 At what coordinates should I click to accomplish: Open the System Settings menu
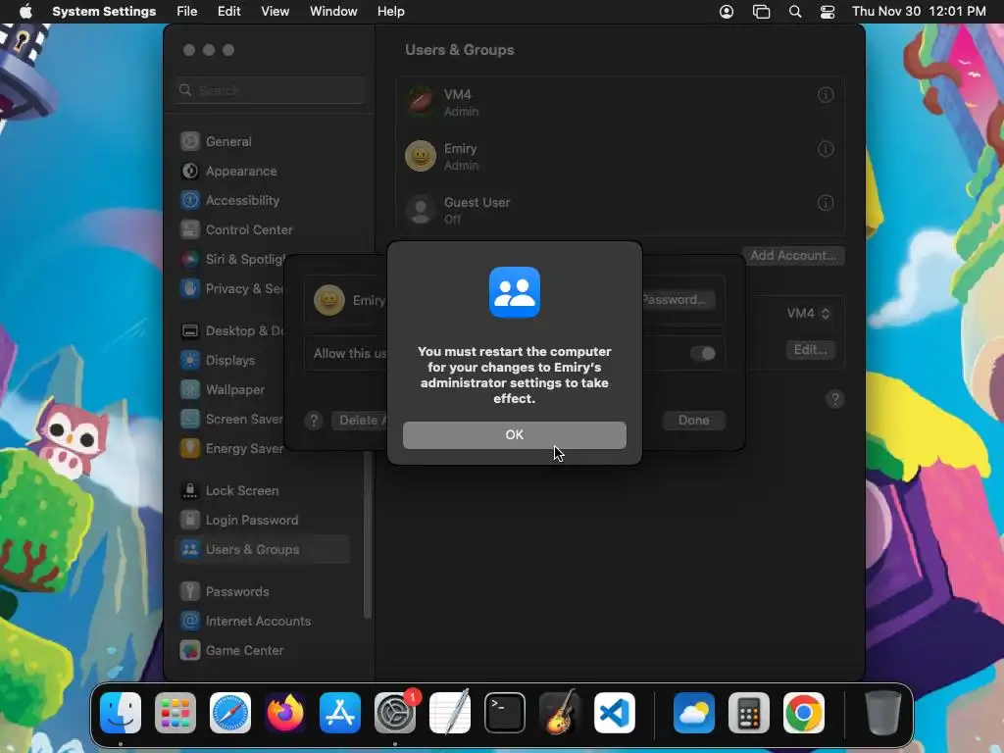104,12
